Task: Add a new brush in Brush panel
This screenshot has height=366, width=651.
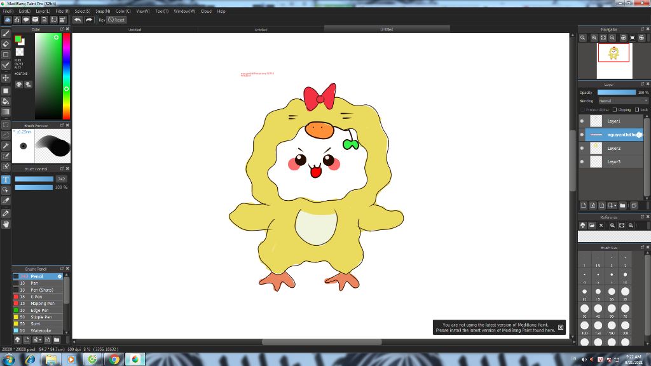Action: [27, 339]
